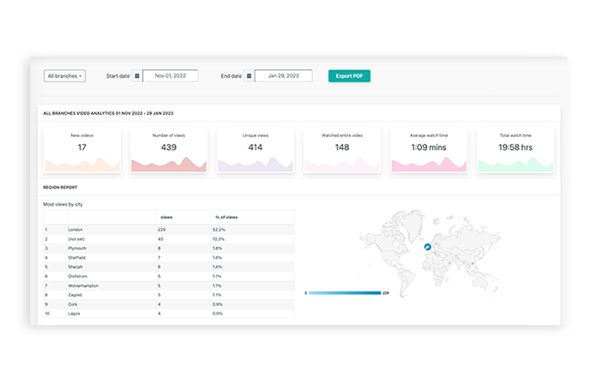This screenshot has height=375, width=589.
Task: Select the Unique views 414 card
Action: click(255, 150)
